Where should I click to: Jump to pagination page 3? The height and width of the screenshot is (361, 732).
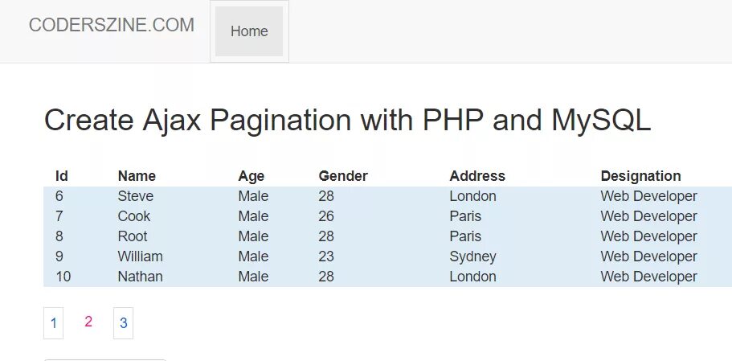123,322
